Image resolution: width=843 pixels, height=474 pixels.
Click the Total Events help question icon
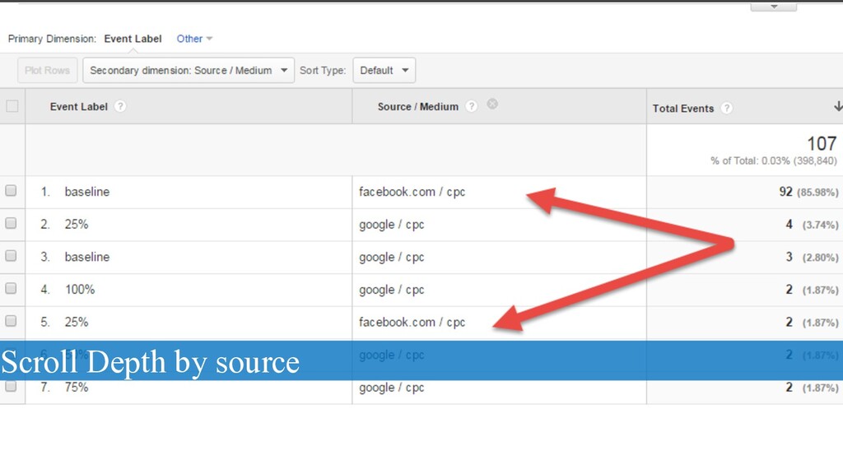[727, 108]
